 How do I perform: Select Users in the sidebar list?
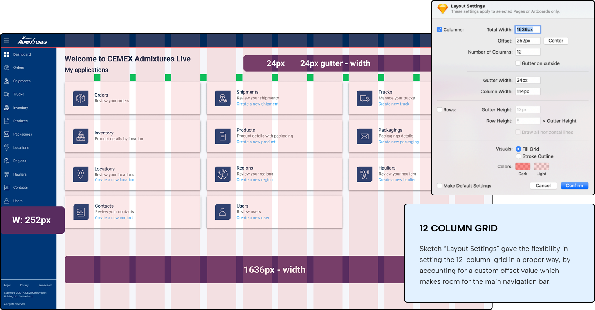click(x=18, y=201)
